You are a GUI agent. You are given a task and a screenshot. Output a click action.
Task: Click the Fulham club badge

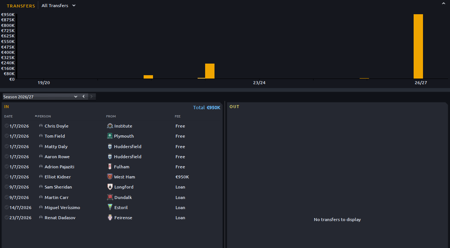[x=110, y=167]
